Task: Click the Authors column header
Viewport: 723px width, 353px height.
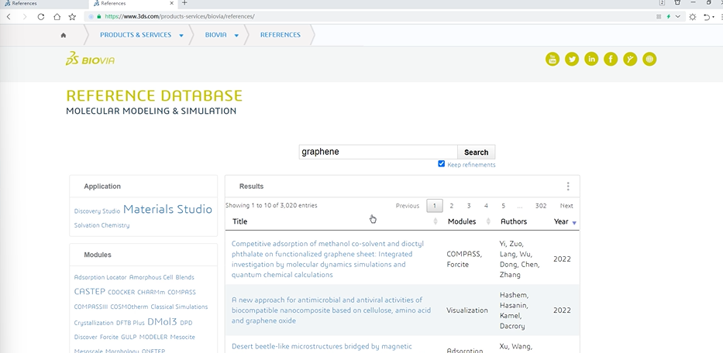Action: click(x=514, y=221)
